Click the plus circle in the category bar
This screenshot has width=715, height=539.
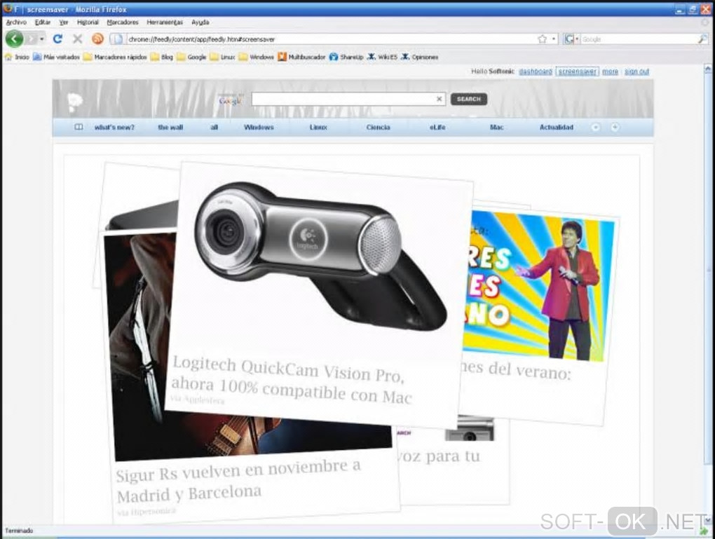(x=615, y=128)
